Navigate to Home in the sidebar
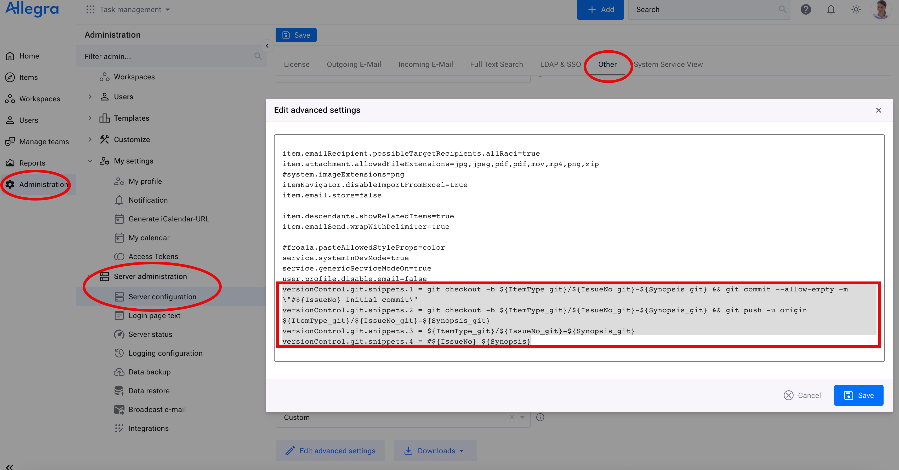 (x=29, y=56)
